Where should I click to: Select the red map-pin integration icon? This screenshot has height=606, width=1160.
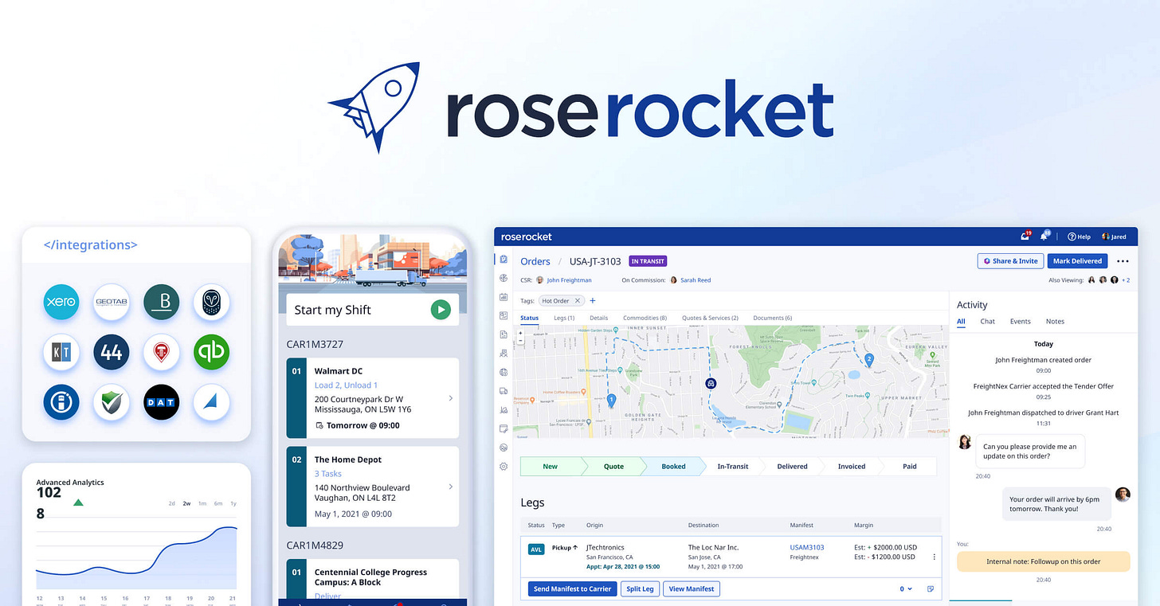(162, 353)
